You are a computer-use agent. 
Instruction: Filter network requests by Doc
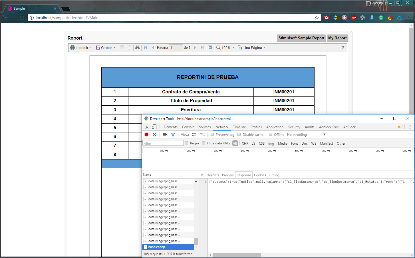(x=305, y=144)
